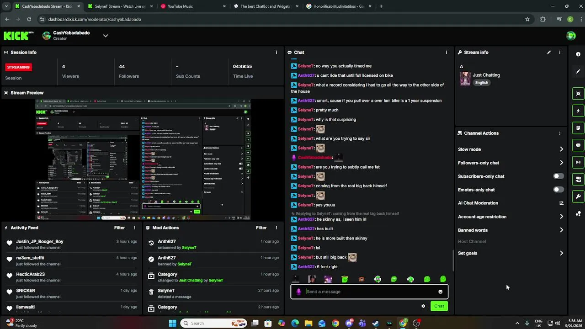Click the chat scrollbar

pyautogui.click(x=453, y=260)
